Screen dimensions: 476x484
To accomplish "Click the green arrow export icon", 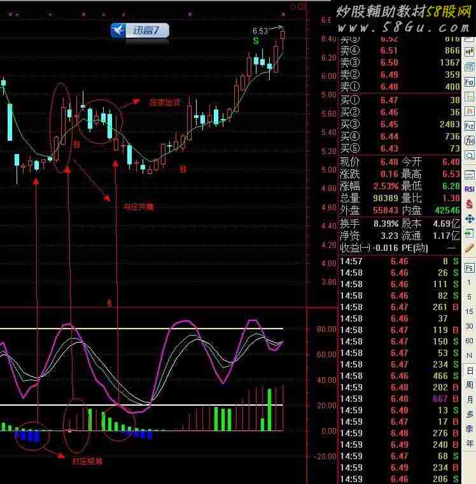I will coord(469,233).
